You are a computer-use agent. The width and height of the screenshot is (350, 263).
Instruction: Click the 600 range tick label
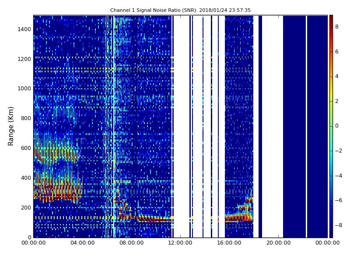tap(26, 148)
